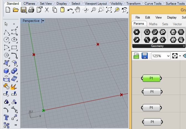This screenshot has height=129, width=186.
Task: Switch to the Set View tab
Action: 46,4
